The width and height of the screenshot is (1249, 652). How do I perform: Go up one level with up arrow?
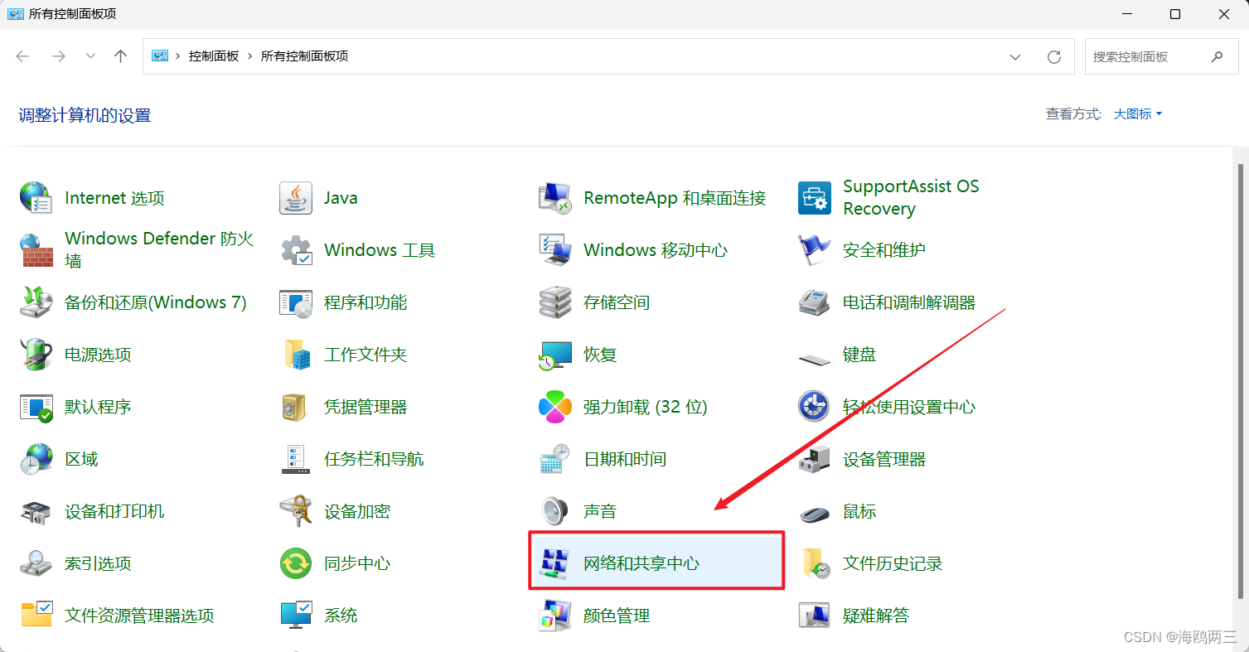[x=121, y=56]
